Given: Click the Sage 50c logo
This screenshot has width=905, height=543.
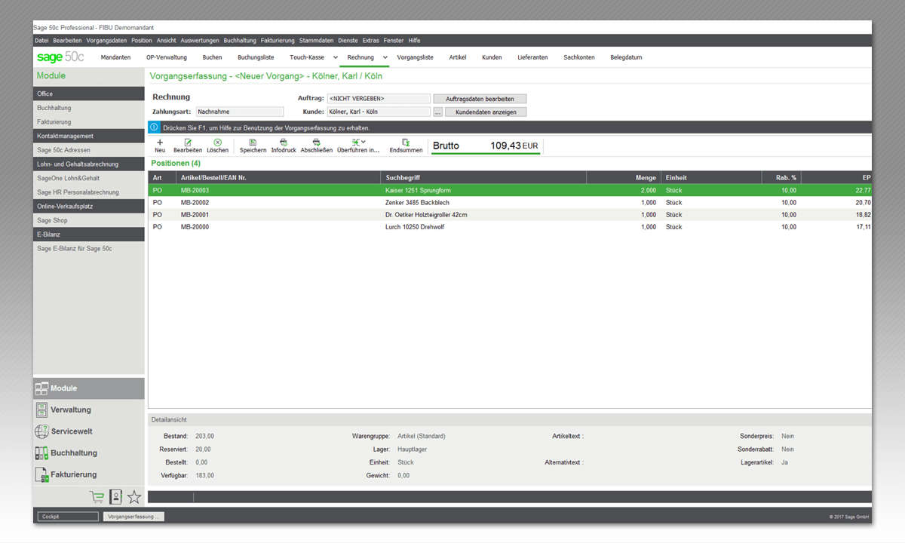Looking at the screenshot, I should (x=60, y=57).
